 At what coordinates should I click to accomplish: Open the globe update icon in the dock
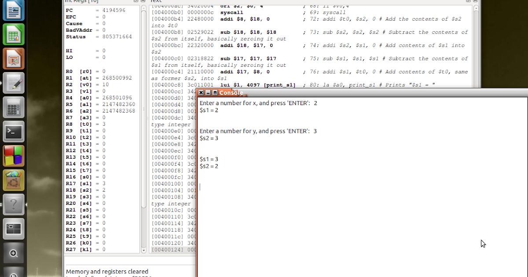click(14, 179)
